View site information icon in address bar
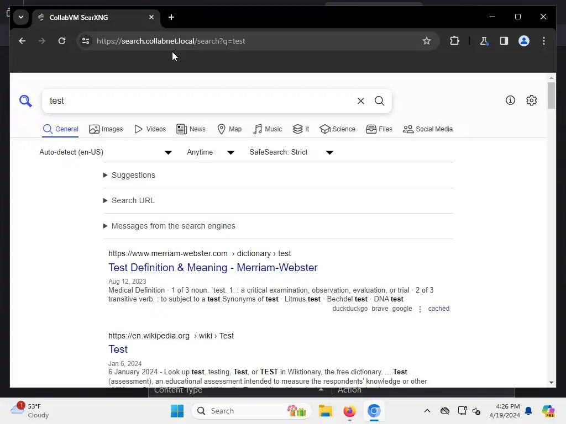The width and height of the screenshot is (566, 424). click(x=86, y=41)
